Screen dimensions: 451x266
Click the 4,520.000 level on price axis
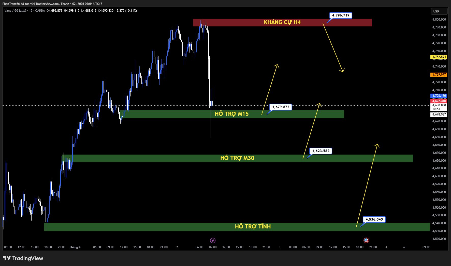pyautogui.click(x=439, y=239)
